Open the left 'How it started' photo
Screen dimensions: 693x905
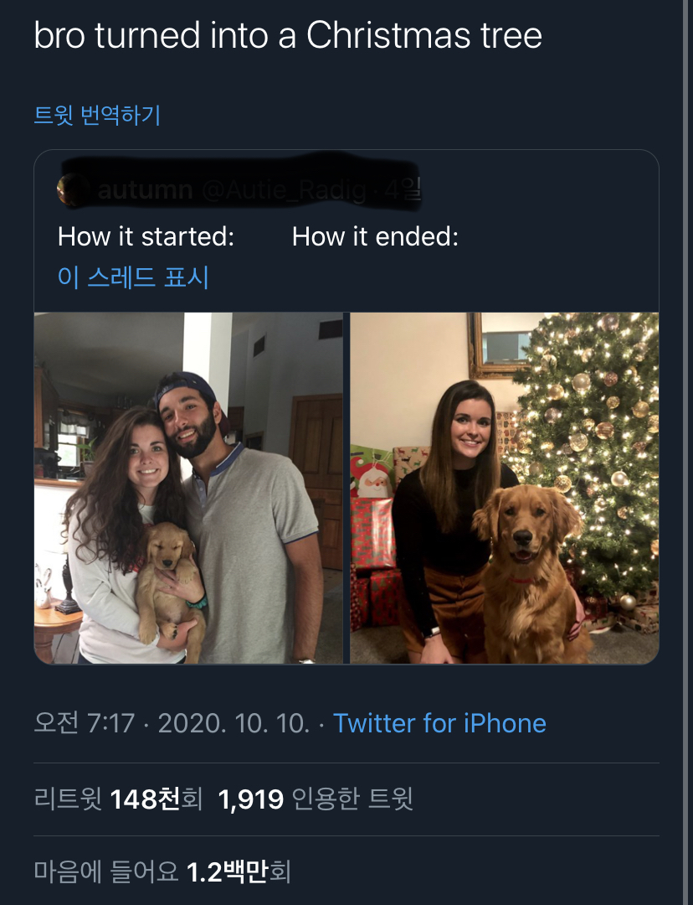pos(188,488)
